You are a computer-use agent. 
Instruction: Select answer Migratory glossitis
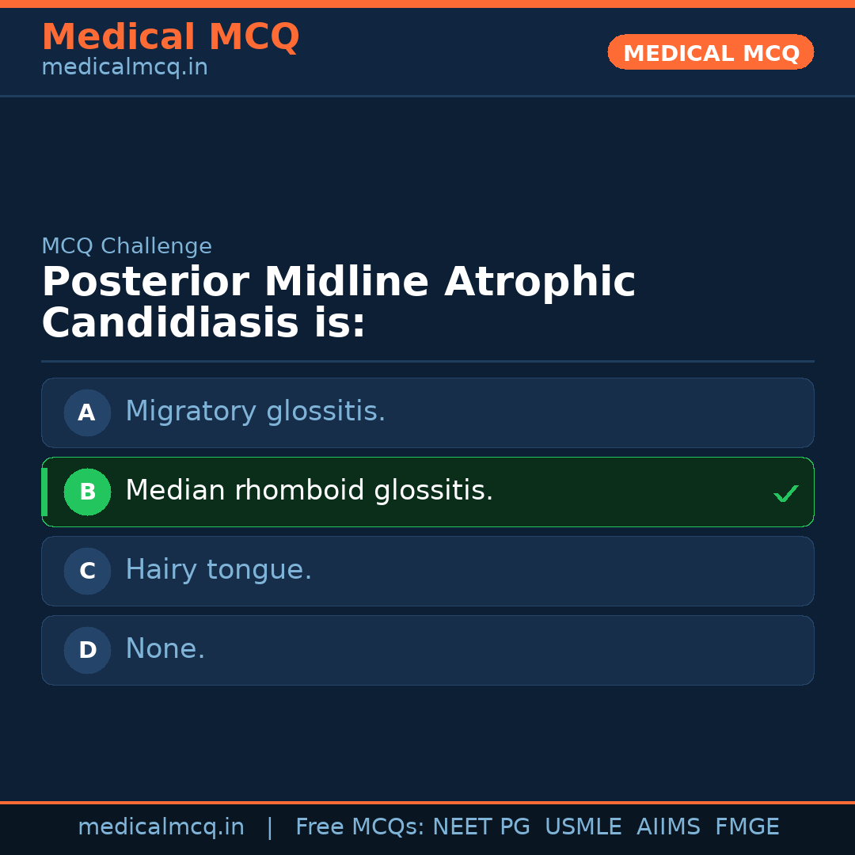[255, 412]
